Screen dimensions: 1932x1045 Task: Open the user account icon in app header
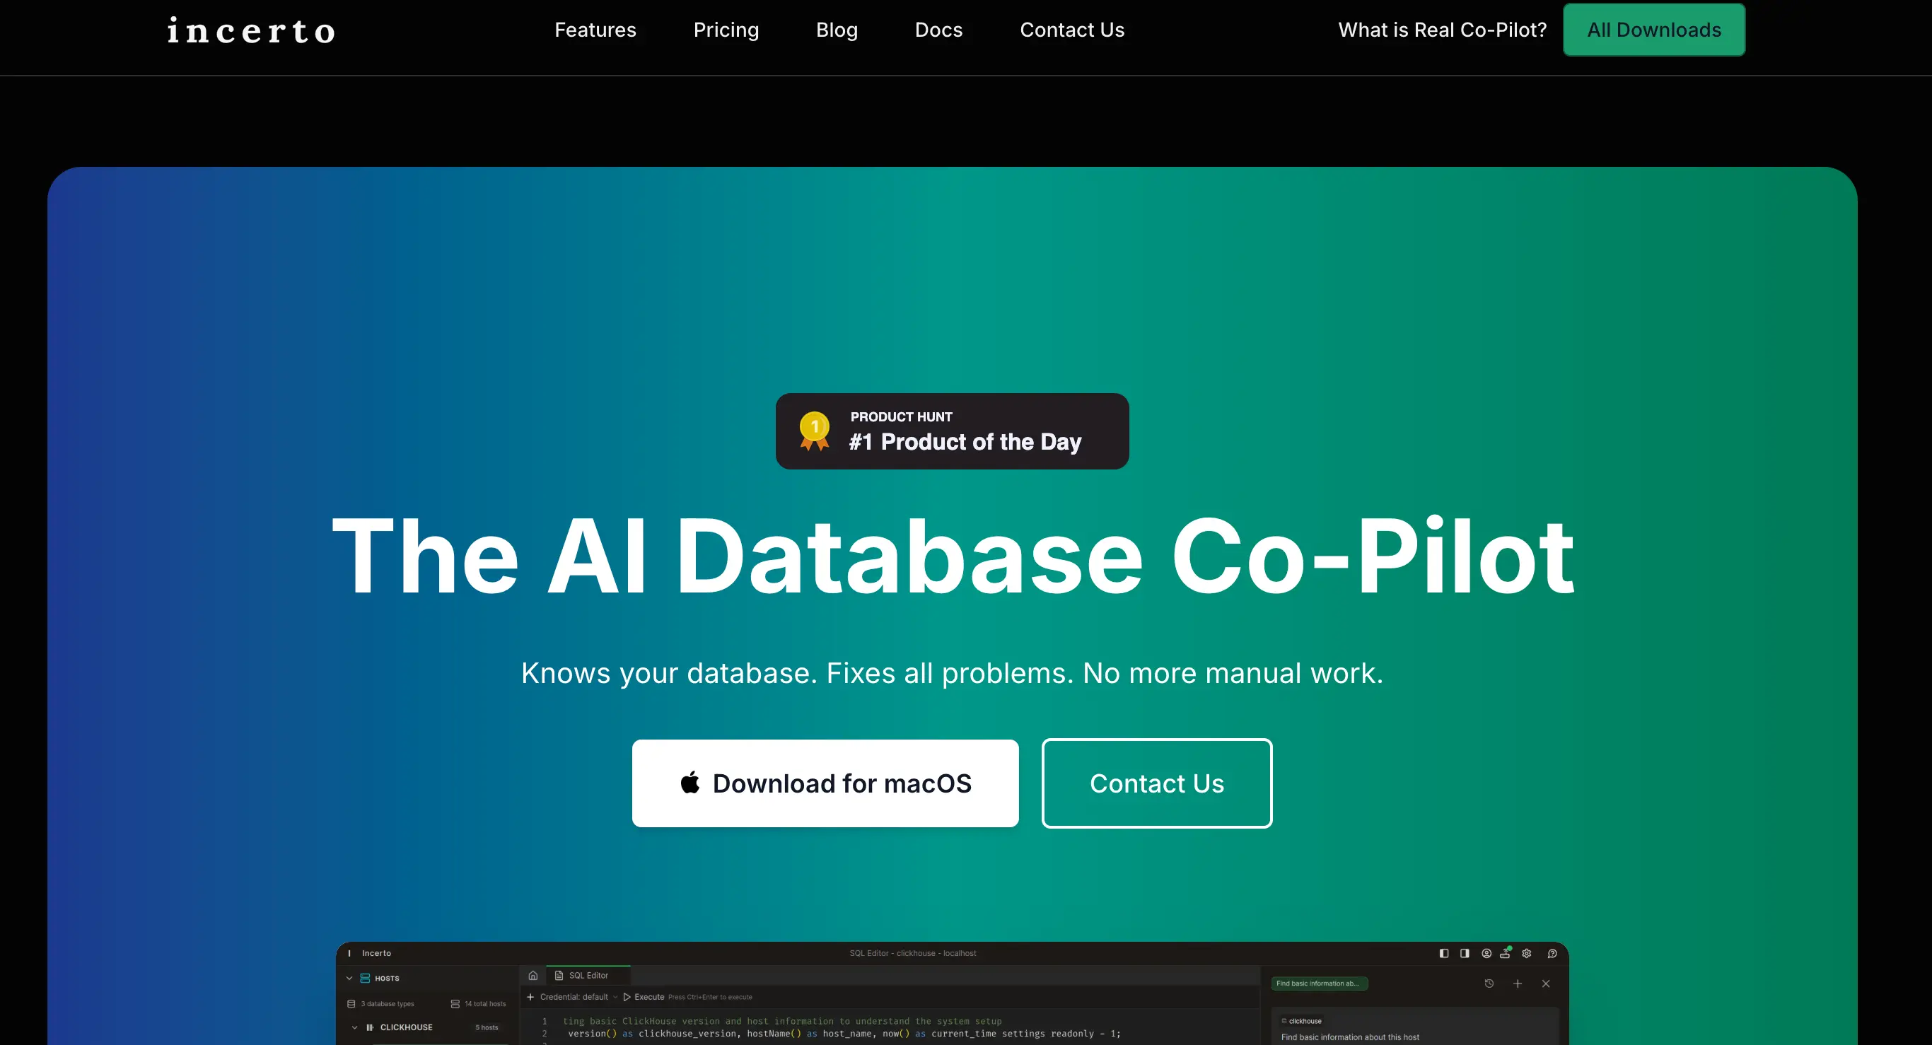tap(1486, 954)
